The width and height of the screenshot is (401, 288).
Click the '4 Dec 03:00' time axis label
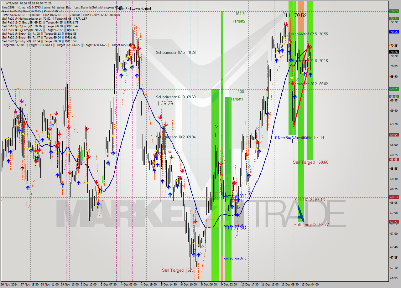(x=129, y=285)
